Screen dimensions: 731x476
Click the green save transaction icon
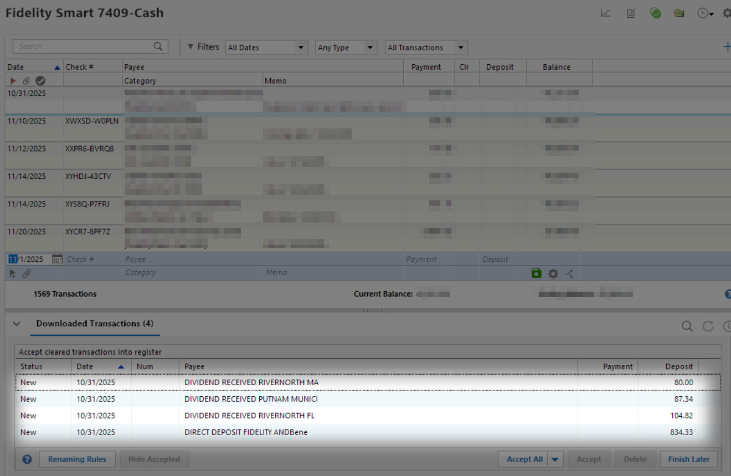click(536, 273)
